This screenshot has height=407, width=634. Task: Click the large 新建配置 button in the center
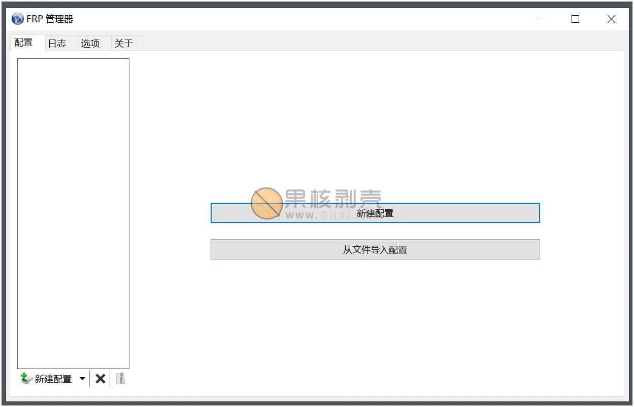[x=375, y=213]
